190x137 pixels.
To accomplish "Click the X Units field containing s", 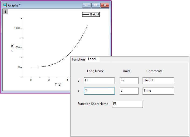I will pyautogui.click(x=129, y=91).
